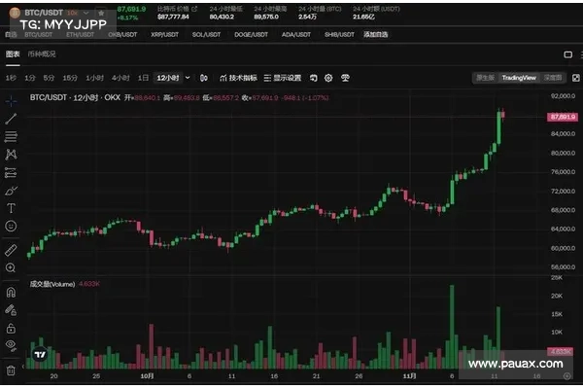Screen dimensions: 583x389
Task: Click the 87,691.9 current price label on axis
Action: point(563,117)
